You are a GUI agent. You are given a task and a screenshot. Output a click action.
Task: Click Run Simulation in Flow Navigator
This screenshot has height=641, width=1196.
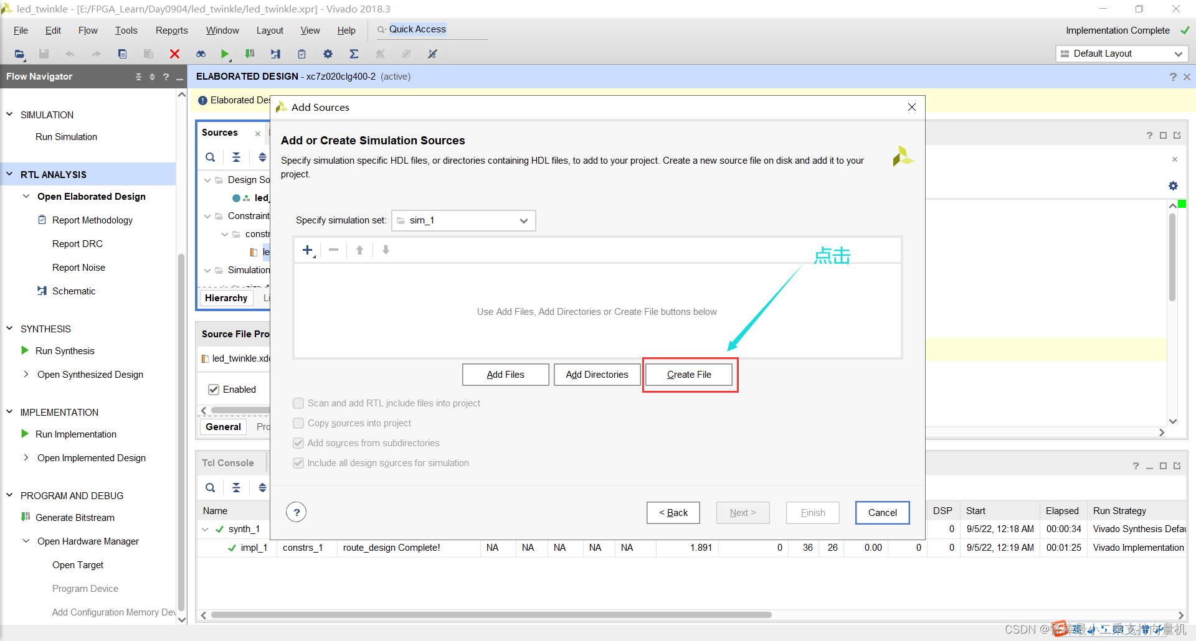click(x=66, y=137)
